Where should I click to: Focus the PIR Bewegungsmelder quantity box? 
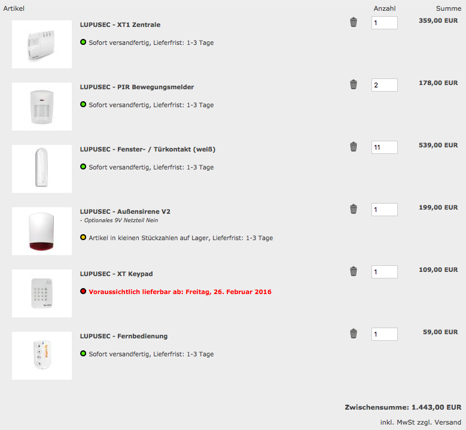[384, 85]
